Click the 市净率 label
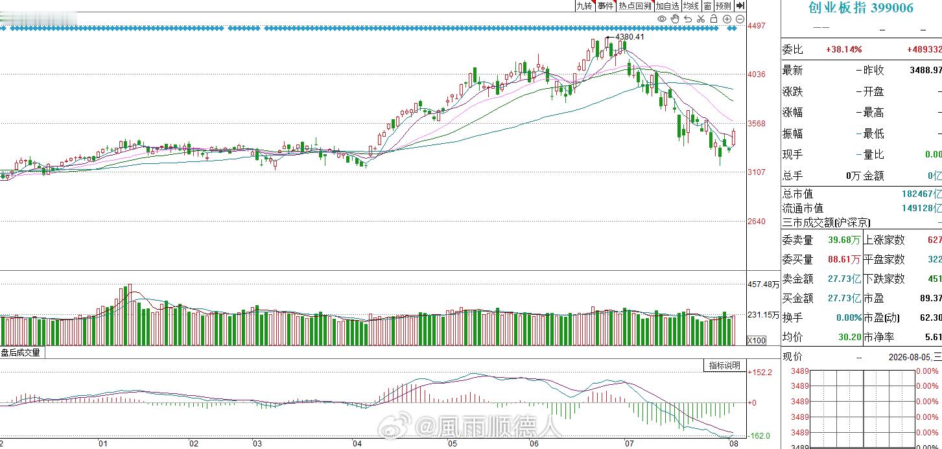This screenshot has height=449, width=942. [x=878, y=337]
